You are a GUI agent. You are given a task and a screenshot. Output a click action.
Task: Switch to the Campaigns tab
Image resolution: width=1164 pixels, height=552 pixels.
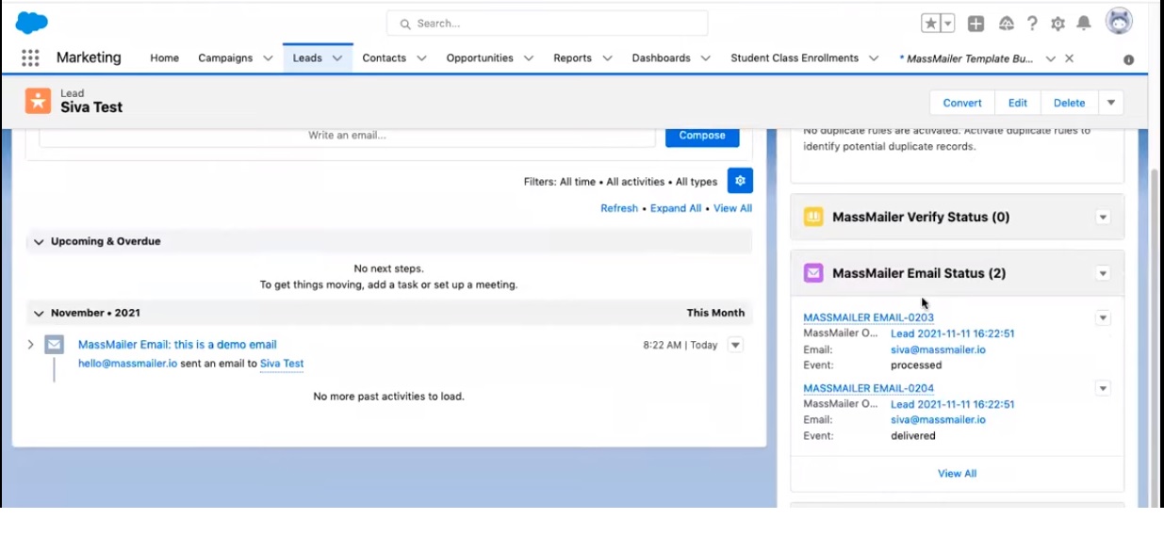(x=225, y=58)
